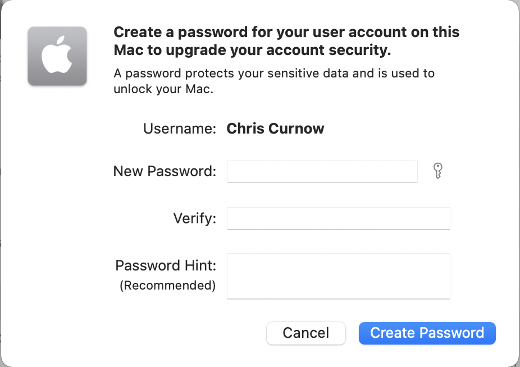
Task: Click the "Chris Curnow" account name
Action: pos(275,129)
